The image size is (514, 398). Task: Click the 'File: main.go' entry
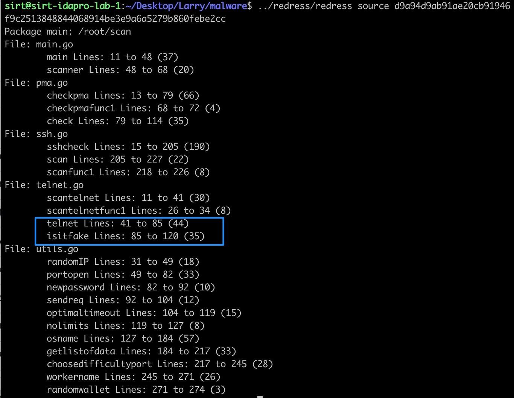click(x=39, y=44)
